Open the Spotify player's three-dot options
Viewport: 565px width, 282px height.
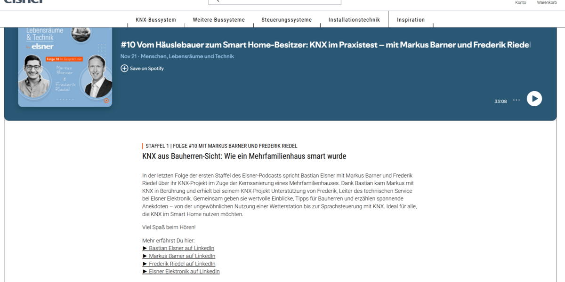coord(517,100)
